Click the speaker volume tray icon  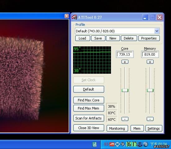pos(123,144)
